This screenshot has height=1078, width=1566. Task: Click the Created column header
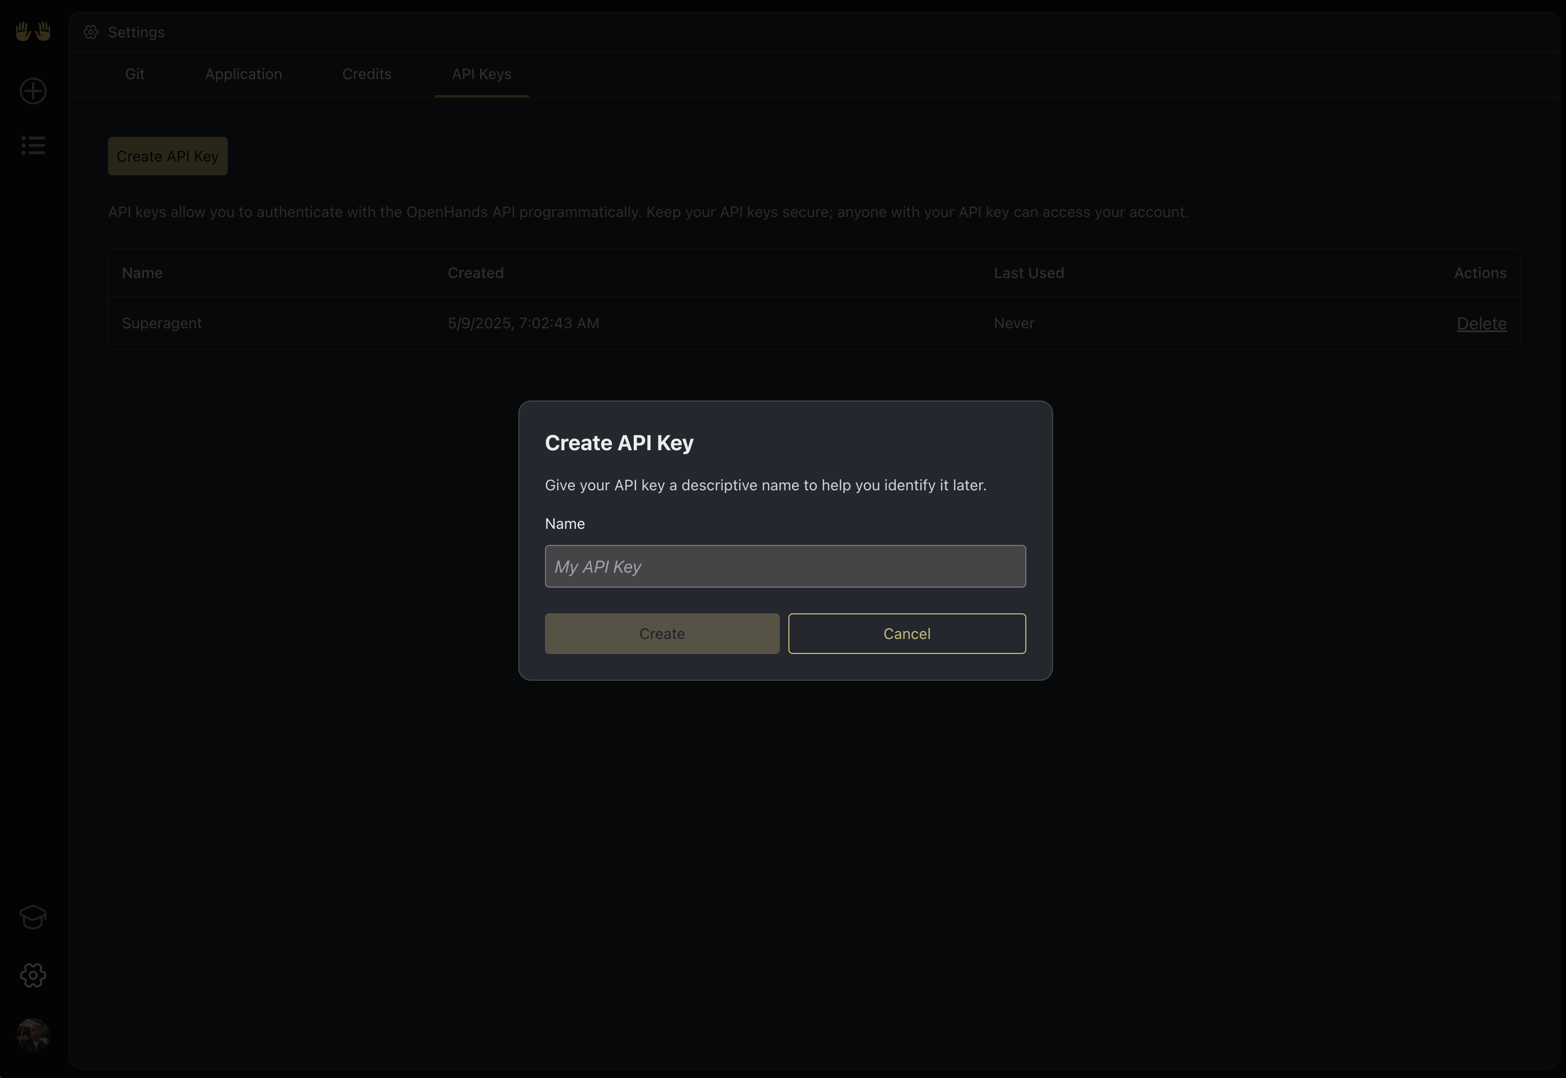(475, 273)
